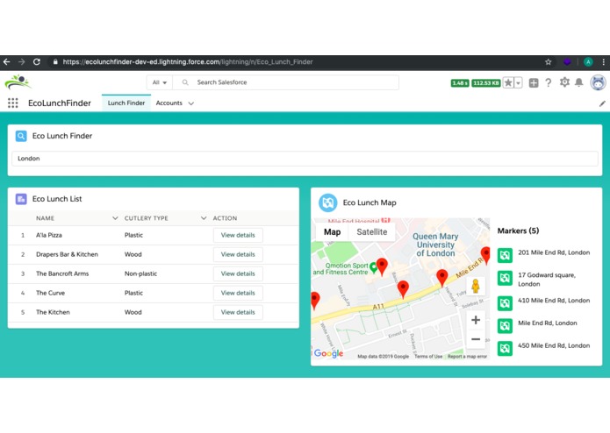Click the browser forward arrow
Image resolution: width=610 pixels, height=433 pixels.
[21, 61]
